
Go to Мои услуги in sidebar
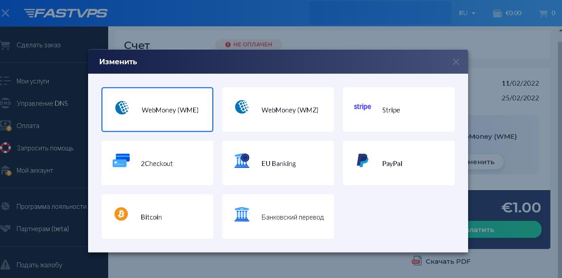coord(33,81)
